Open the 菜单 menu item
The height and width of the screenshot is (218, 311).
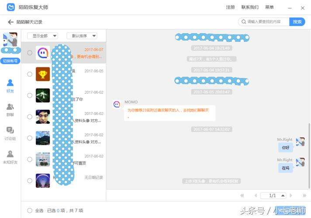click(270, 7)
